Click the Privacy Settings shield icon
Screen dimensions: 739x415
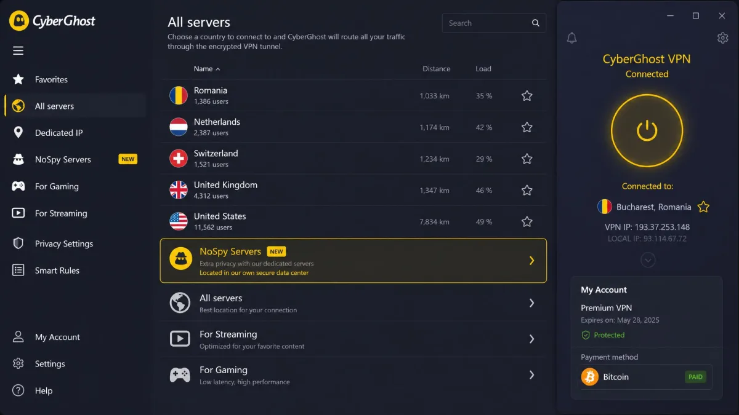tap(18, 243)
